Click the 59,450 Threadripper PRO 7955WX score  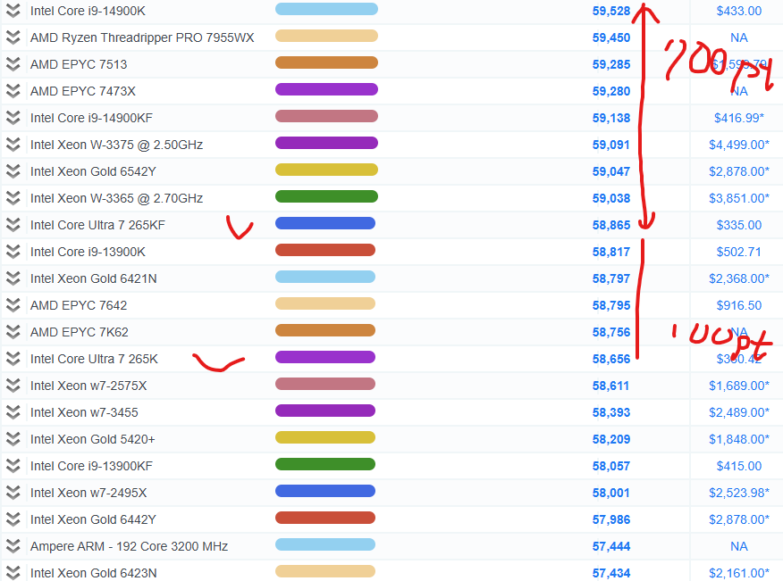coord(611,37)
